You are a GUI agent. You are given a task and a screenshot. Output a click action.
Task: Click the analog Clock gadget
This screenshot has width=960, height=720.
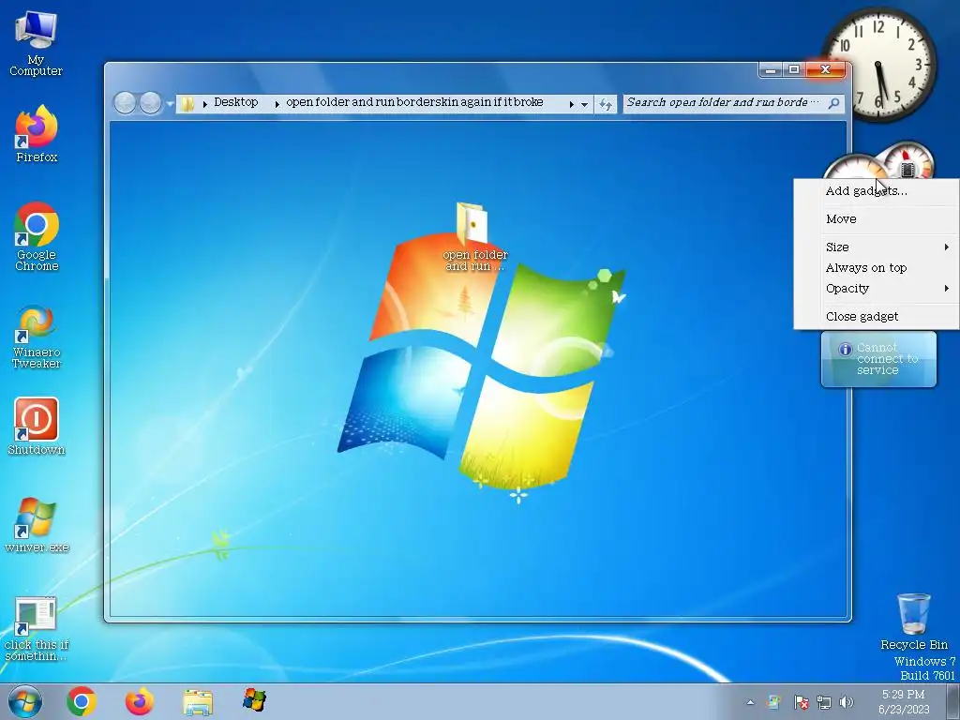click(x=879, y=64)
